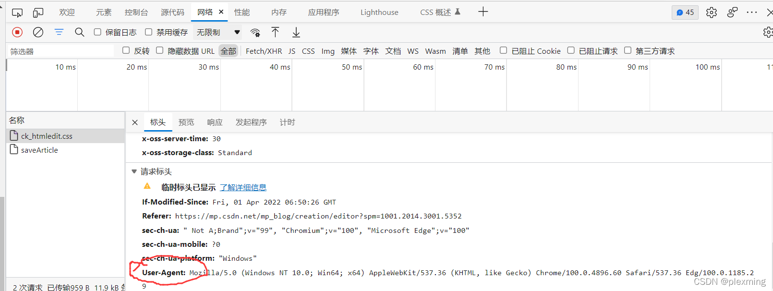773x291 pixels.
Task: Activate the inspect element picker icon
Action: (x=17, y=12)
